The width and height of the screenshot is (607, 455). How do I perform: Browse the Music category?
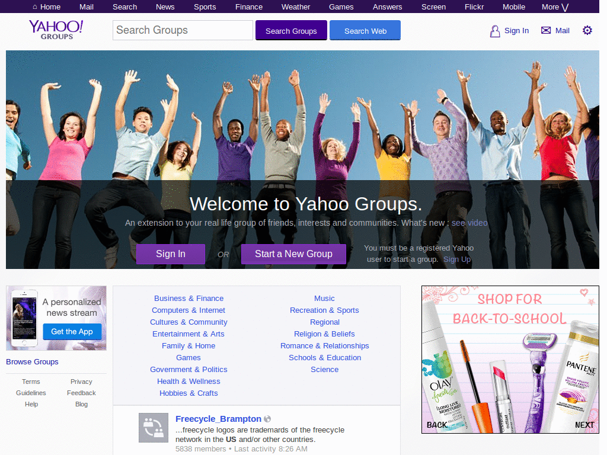coord(324,299)
